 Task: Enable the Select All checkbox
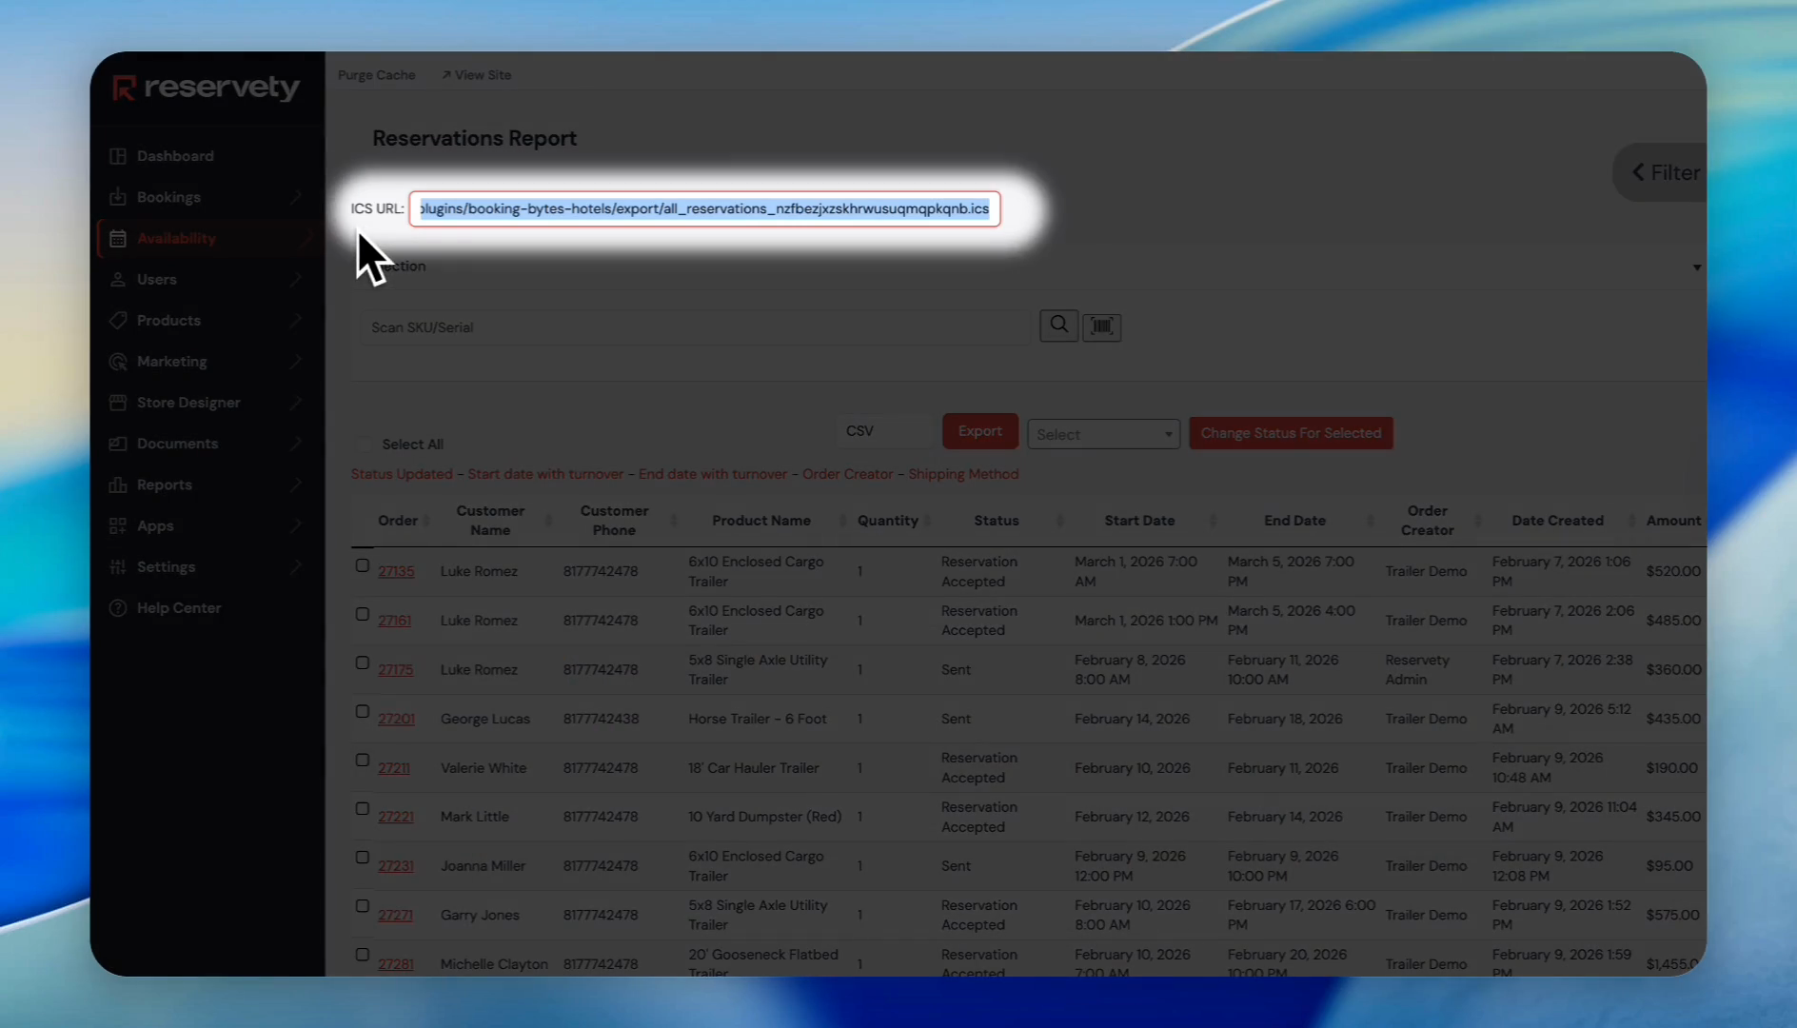tap(363, 444)
